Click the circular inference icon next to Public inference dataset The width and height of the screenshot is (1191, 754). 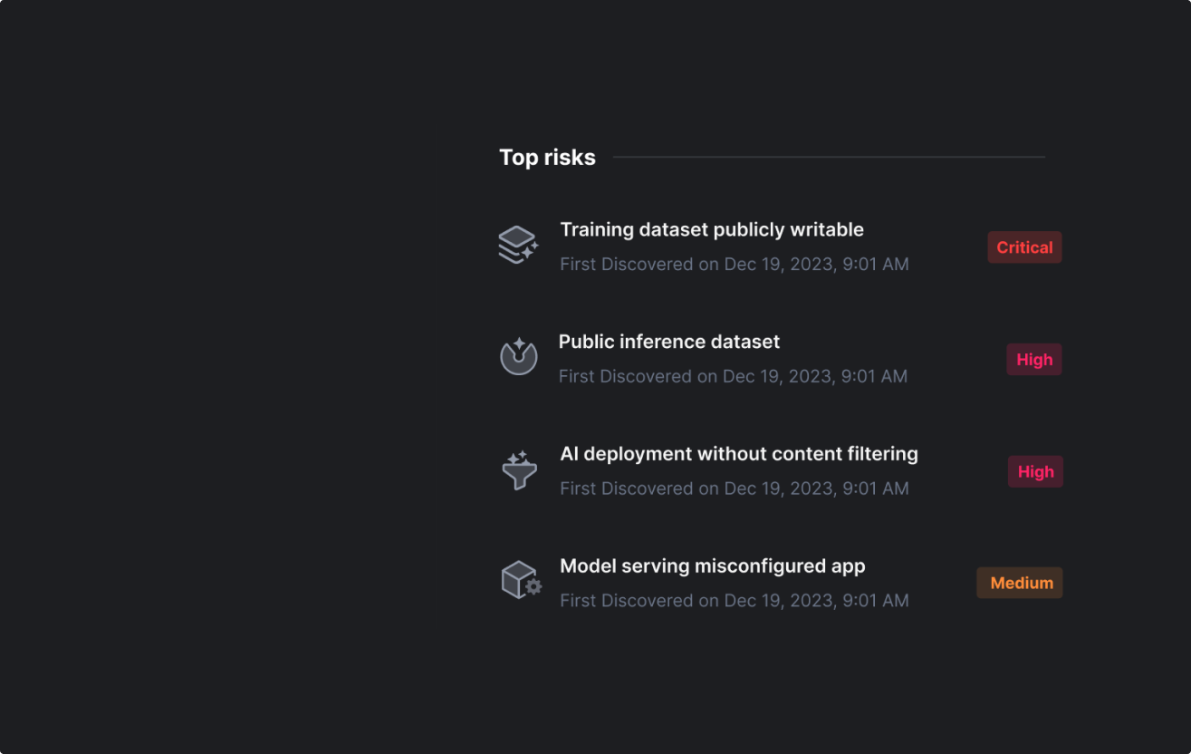(x=518, y=355)
